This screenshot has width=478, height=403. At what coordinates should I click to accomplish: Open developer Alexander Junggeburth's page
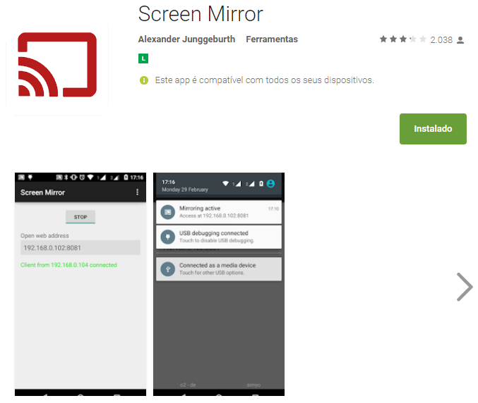(x=186, y=39)
